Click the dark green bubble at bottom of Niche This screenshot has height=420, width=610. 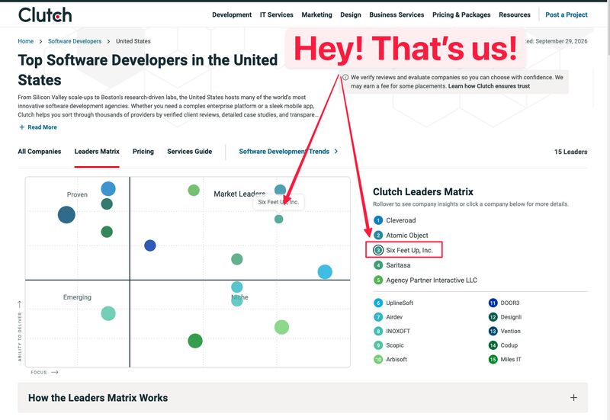tap(195, 341)
